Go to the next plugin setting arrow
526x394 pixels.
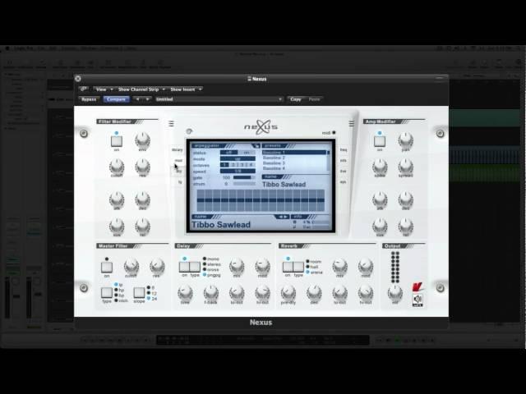(x=147, y=99)
